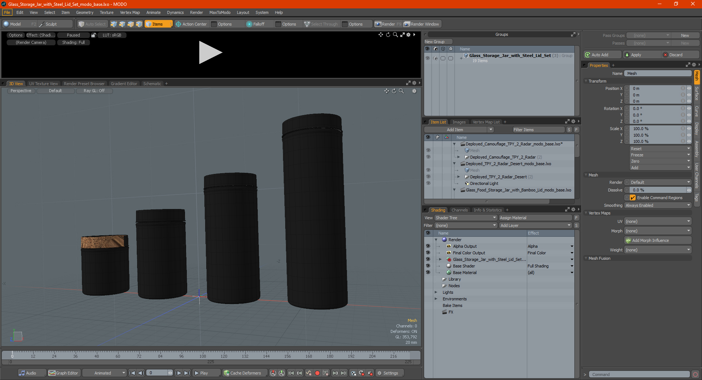Start the render preview play arrow
702x380 pixels.
210,52
